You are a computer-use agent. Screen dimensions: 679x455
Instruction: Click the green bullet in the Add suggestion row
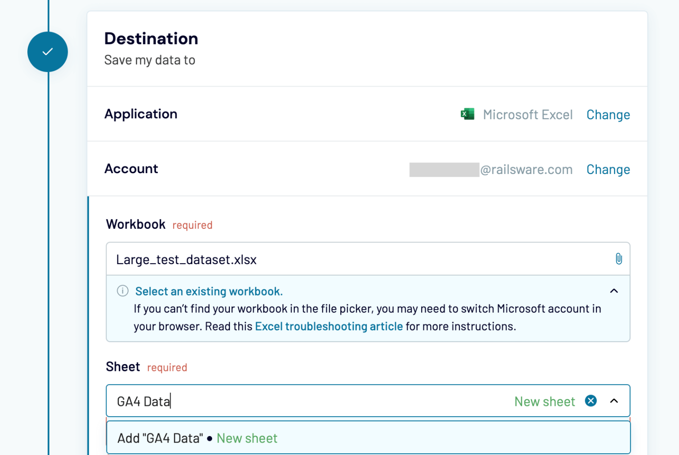pos(210,438)
